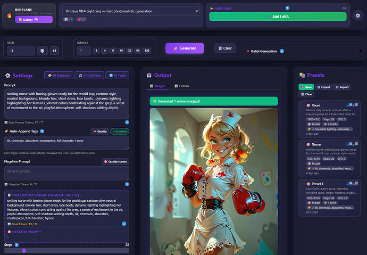Expand the Batch Generation section arrow
The height and width of the screenshot is (255, 367).
tap(360, 51)
